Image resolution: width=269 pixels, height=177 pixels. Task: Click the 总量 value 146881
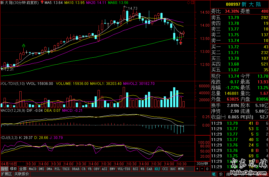(x=232, y=93)
